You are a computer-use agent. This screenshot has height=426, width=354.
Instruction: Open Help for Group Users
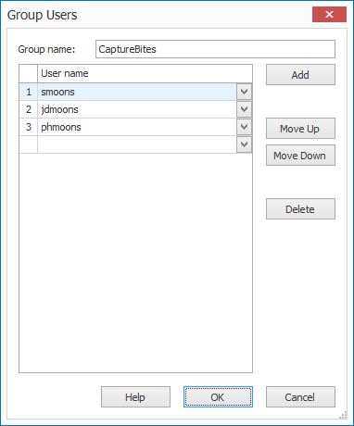[135, 397]
